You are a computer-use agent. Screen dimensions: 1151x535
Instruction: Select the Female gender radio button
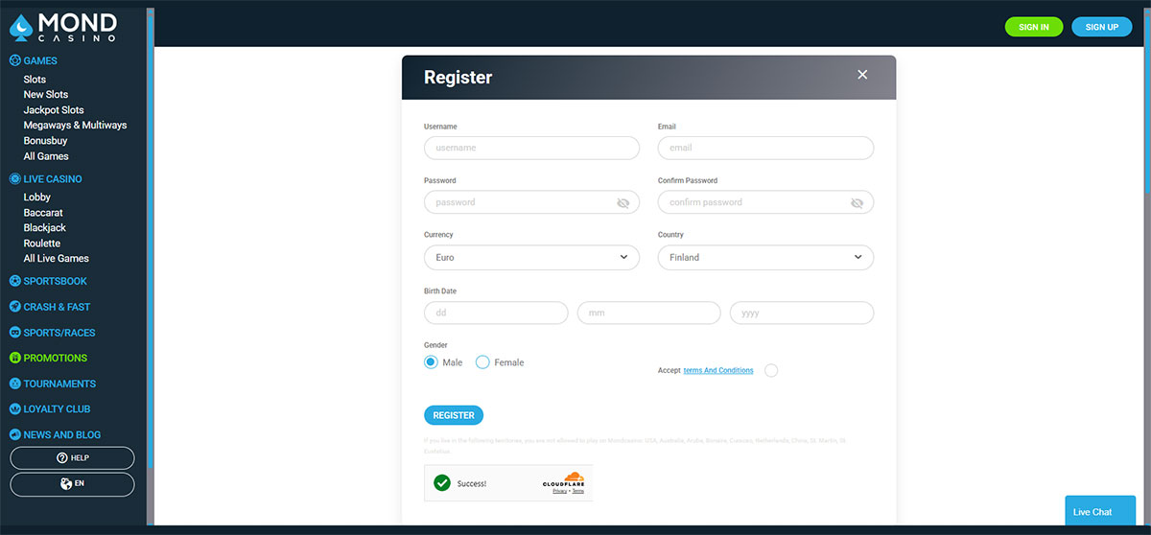pyautogui.click(x=482, y=362)
